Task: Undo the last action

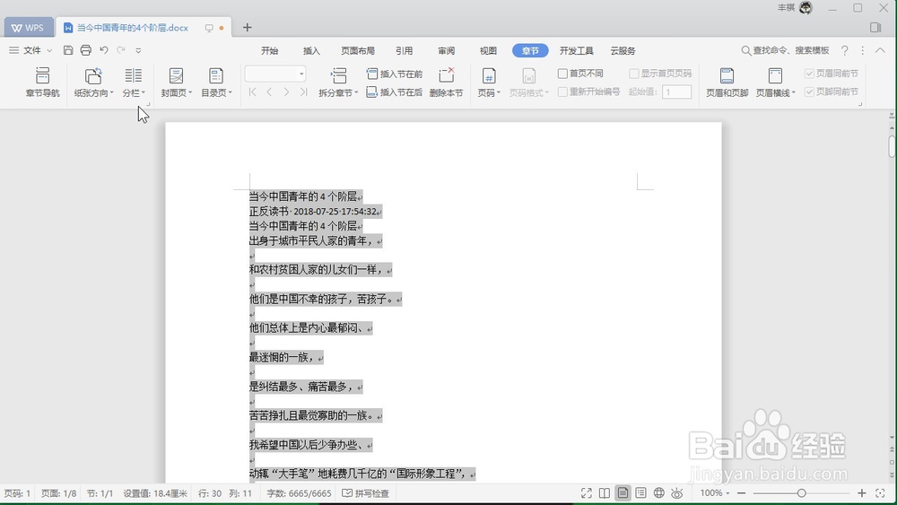Action: pos(103,50)
